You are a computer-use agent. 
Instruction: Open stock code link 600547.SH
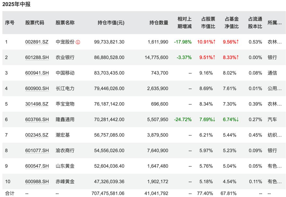(37, 166)
